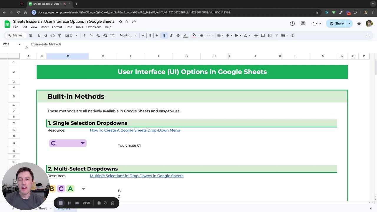Toggle italic formatting
The image size is (377, 212).
[x=171, y=35]
